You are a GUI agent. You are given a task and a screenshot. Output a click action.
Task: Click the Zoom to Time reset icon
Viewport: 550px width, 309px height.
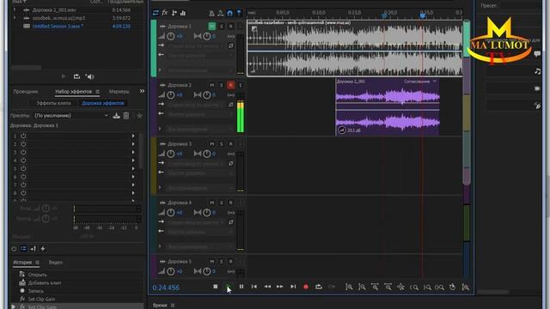pyautogui.click(x=453, y=287)
